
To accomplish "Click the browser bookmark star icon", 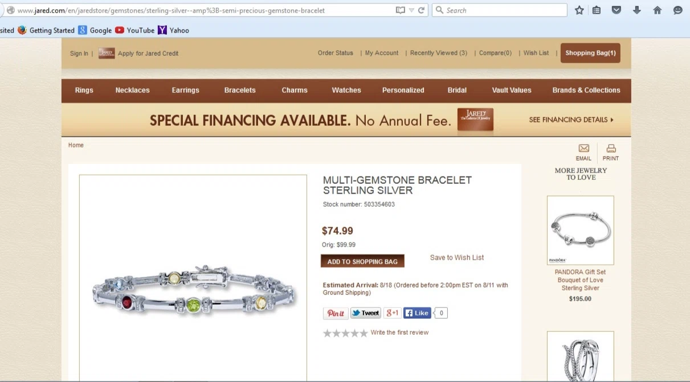I will click(x=579, y=10).
